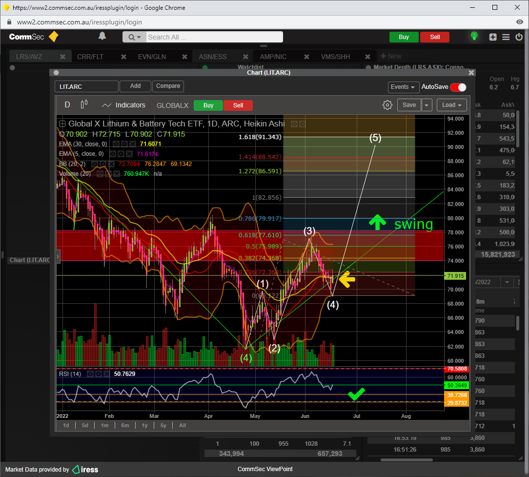
Task: Select the 1m time range
Action: coord(104,425)
